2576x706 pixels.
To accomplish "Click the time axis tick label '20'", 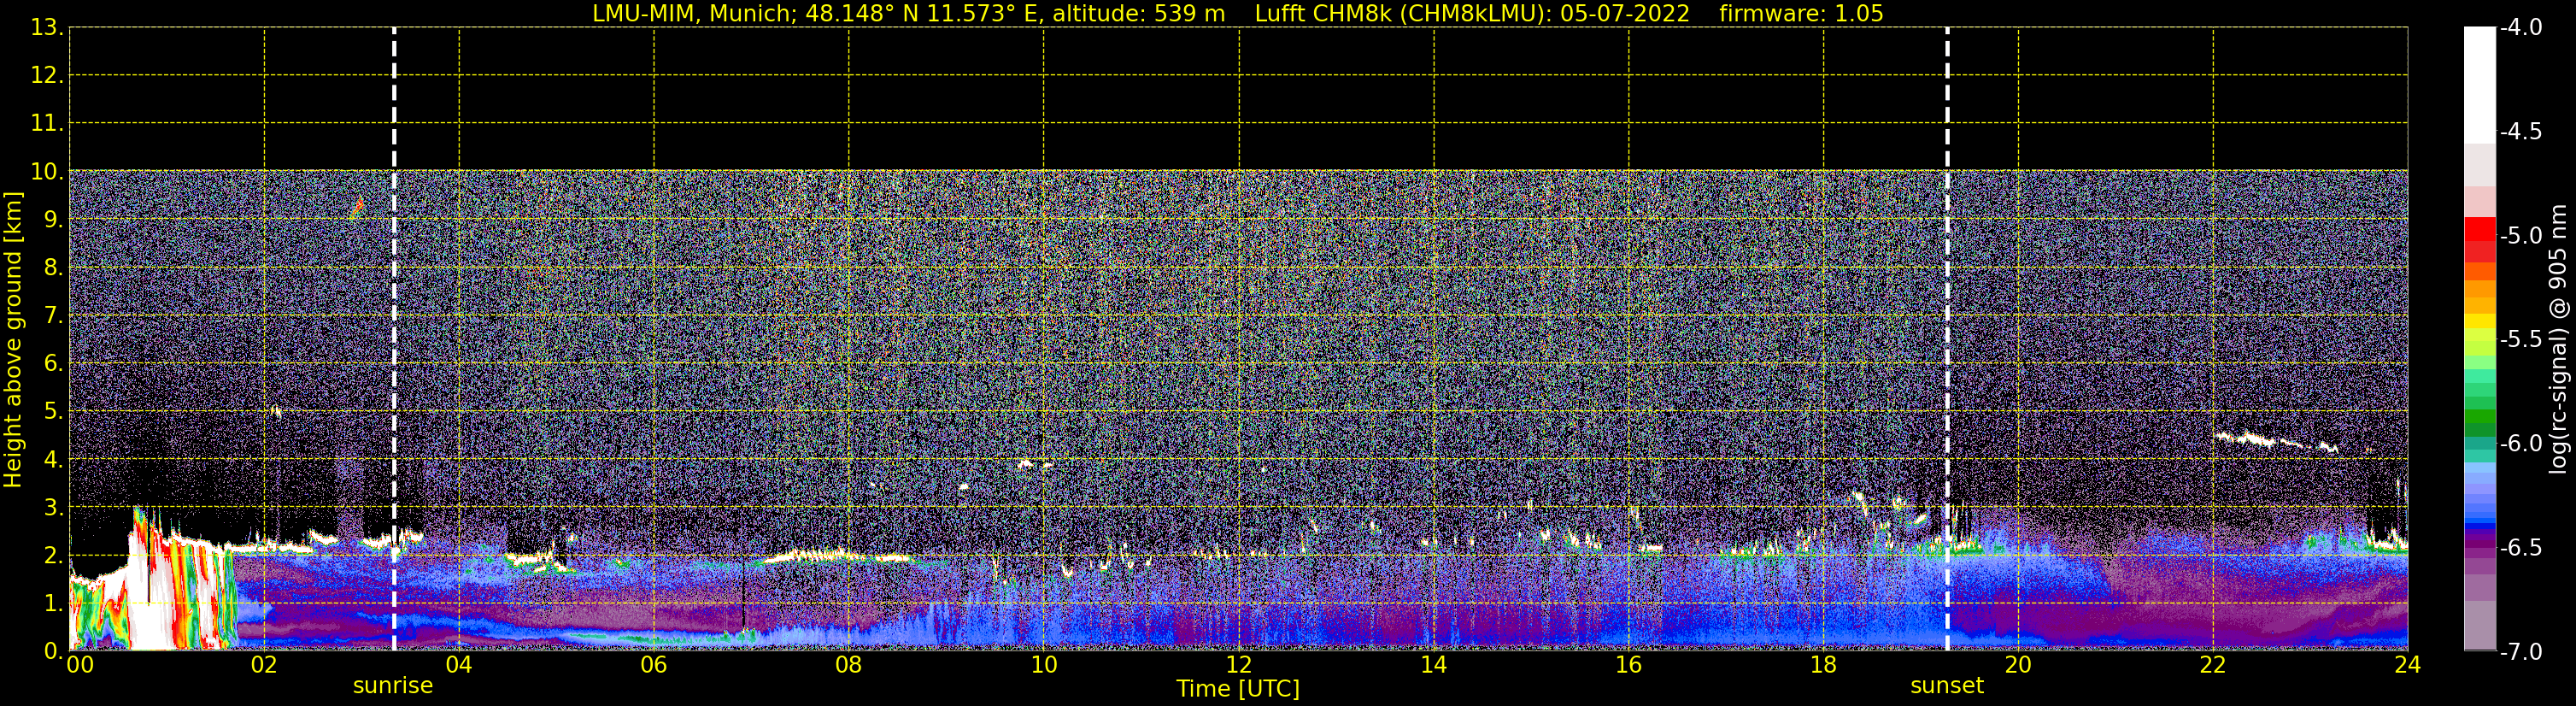I will (x=2018, y=665).
